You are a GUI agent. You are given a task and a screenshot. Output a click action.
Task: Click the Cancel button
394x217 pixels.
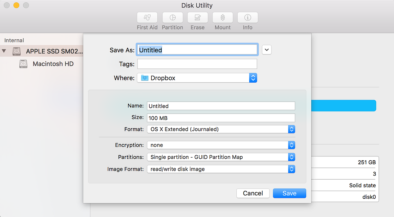click(253, 193)
